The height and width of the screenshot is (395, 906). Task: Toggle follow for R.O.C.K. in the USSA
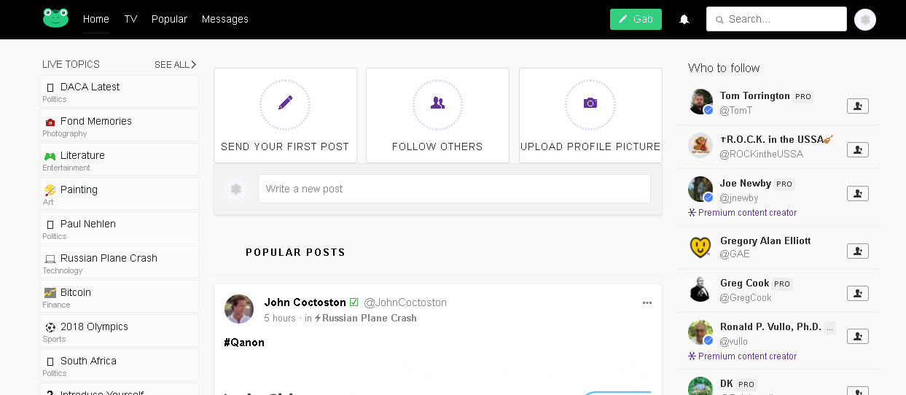858,149
